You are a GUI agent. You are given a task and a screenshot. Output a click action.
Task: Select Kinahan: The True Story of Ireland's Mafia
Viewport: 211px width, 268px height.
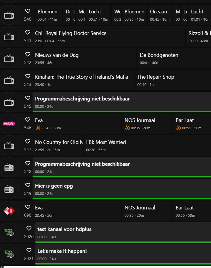83,80
